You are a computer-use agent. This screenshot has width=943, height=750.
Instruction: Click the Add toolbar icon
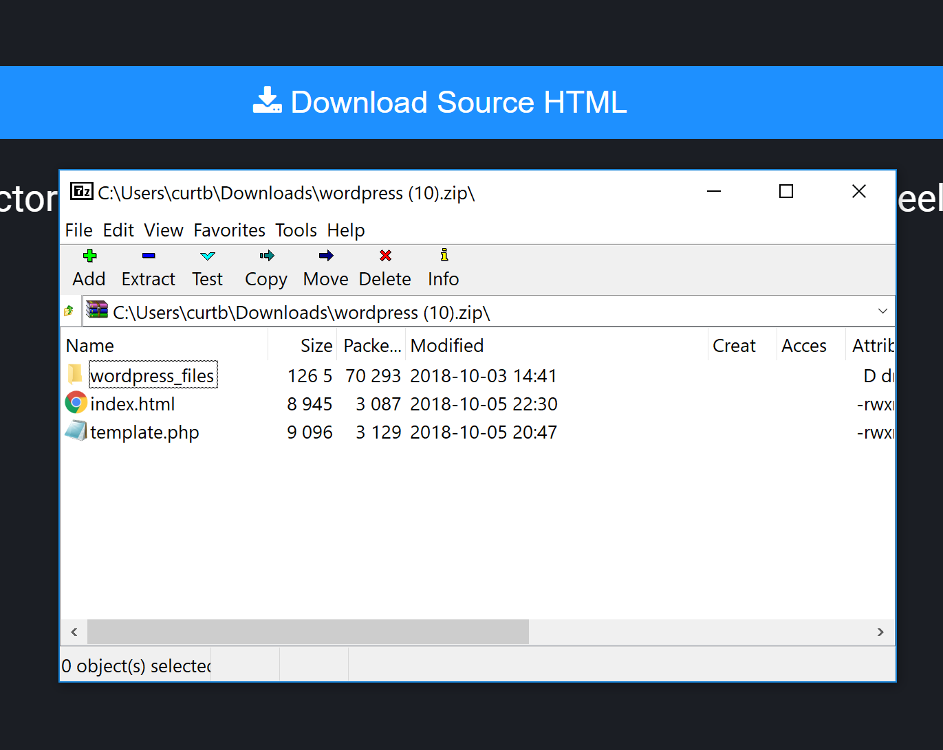pyautogui.click(x=89, y=256)
